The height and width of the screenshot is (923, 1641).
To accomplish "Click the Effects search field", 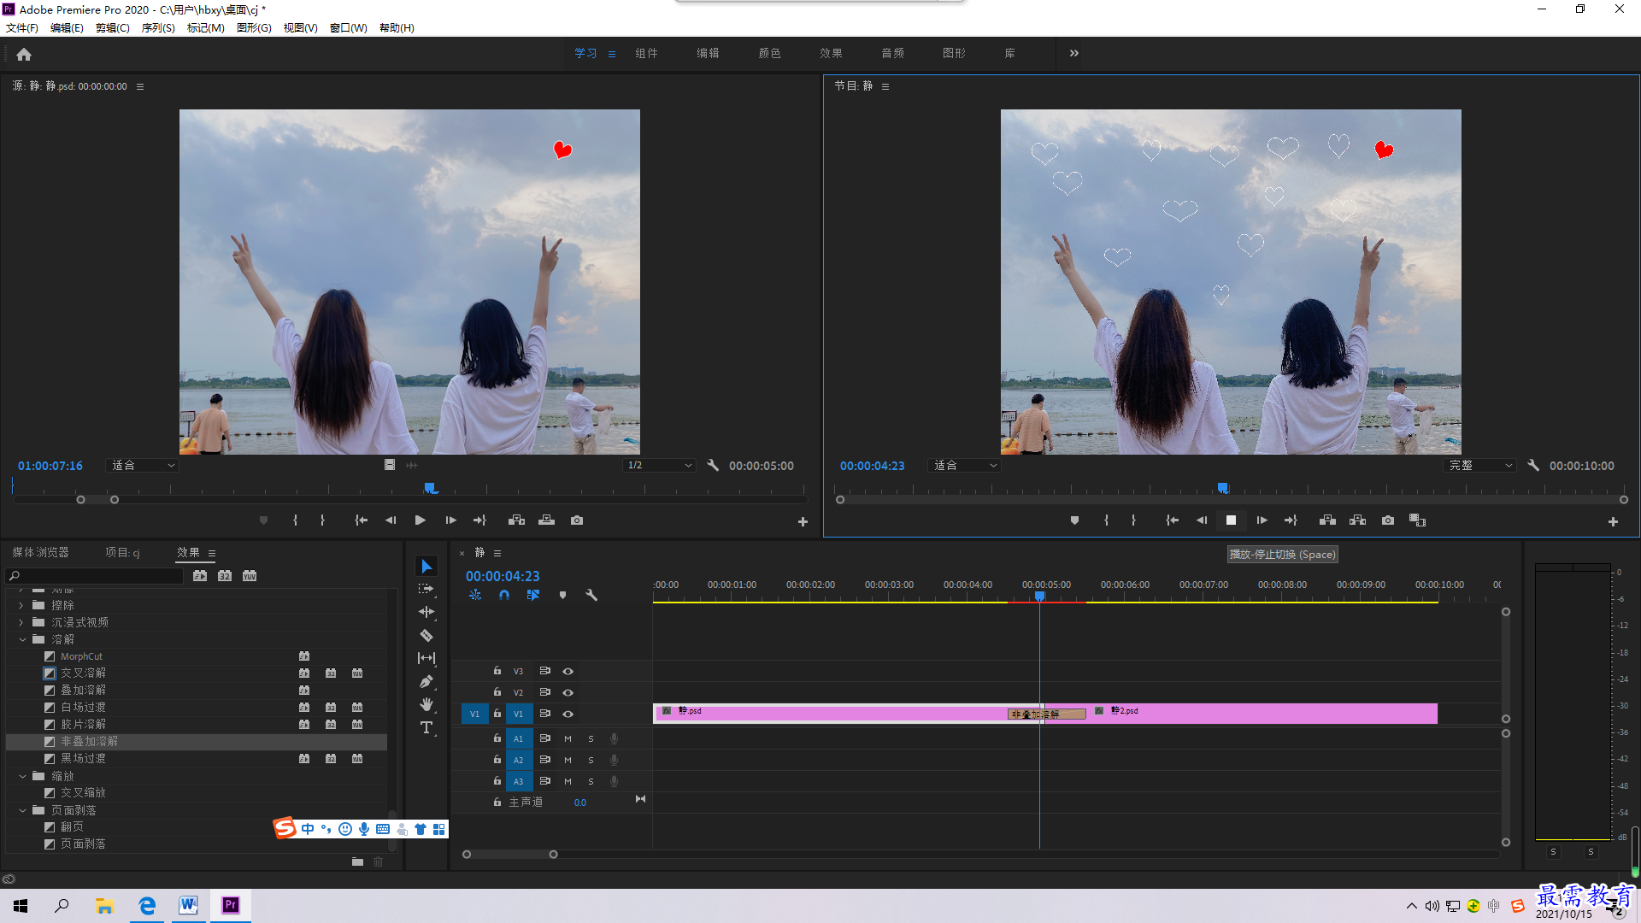I will (94, 576).
